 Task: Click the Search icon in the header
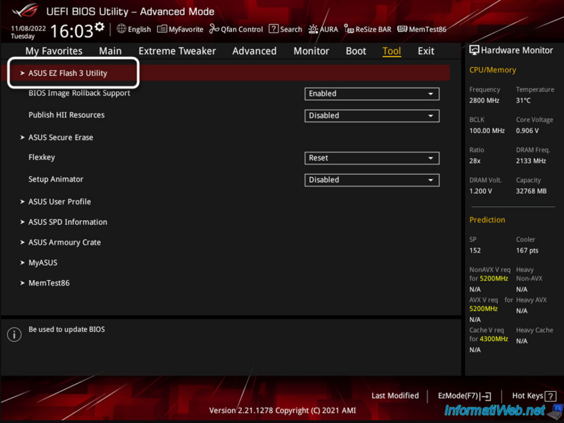285,29
